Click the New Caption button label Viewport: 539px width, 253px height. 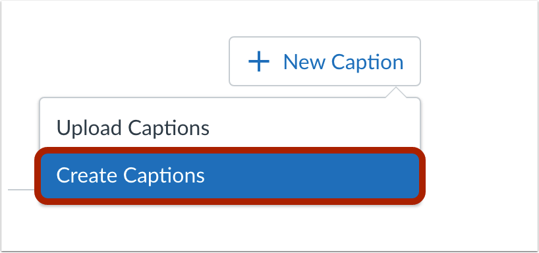tap(343, 62)
